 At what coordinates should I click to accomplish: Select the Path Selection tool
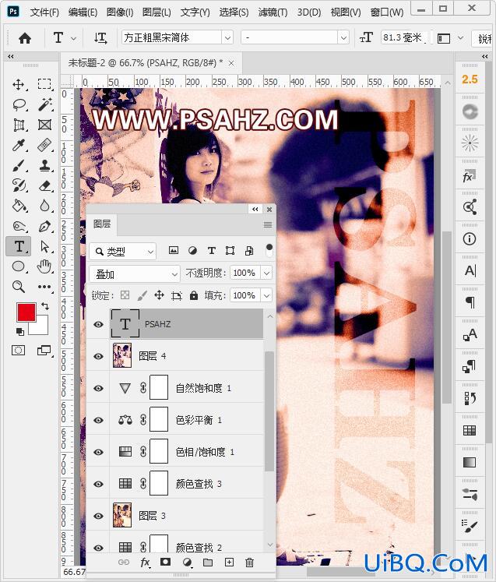point(44,246)
